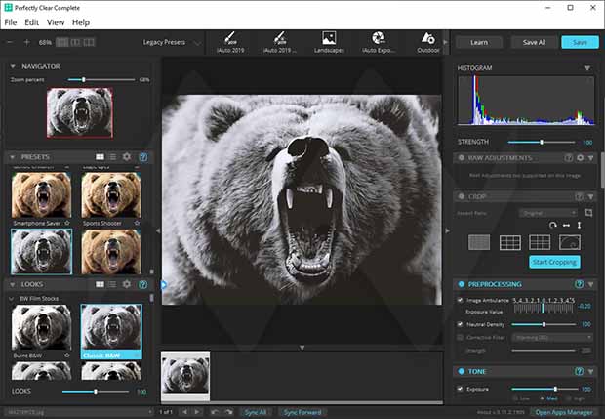Toggle the Neutral Density checkbox
The width and height of the screenshot is (605, 419).
click(x=461, y=323)
